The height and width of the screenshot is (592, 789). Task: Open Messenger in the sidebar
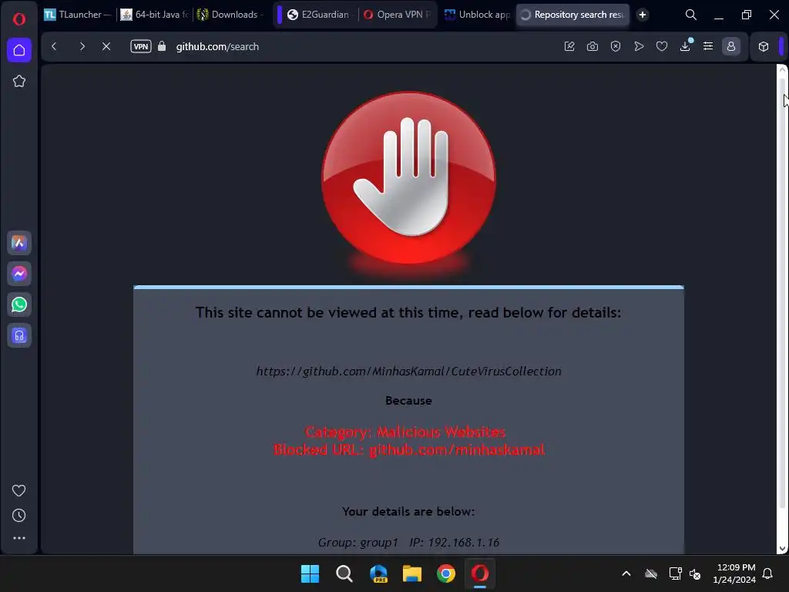point(19,274)
